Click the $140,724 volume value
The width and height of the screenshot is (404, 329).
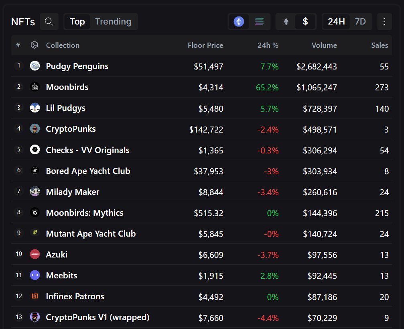point(320,234)
